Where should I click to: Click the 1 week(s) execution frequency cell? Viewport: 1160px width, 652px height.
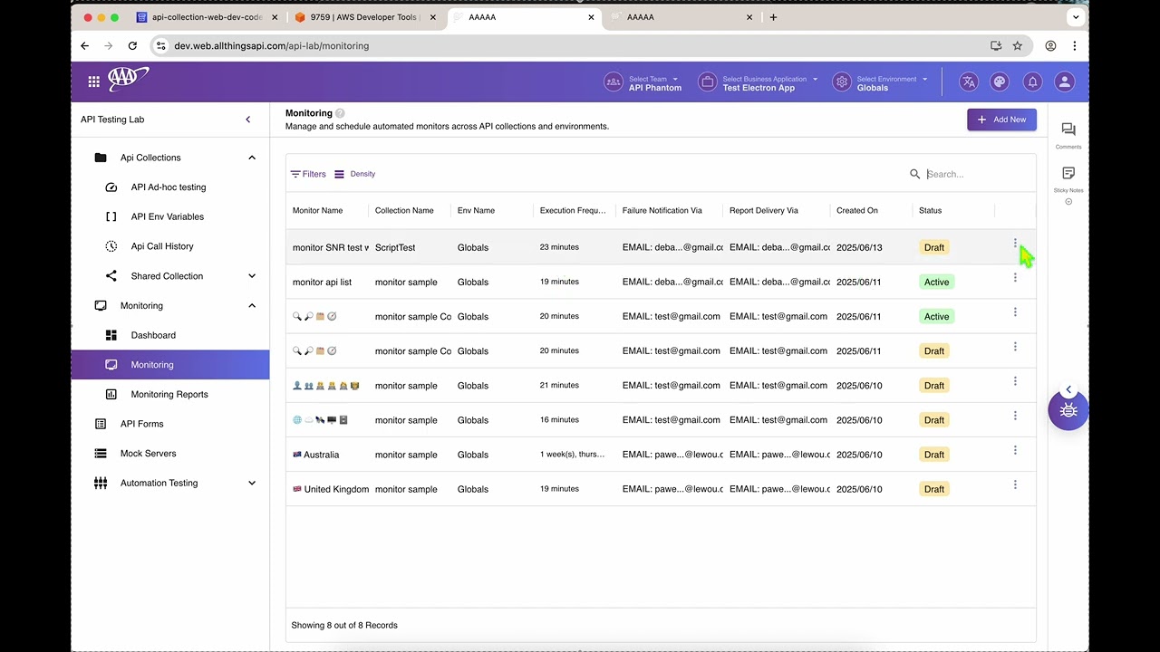click(572, 455)
